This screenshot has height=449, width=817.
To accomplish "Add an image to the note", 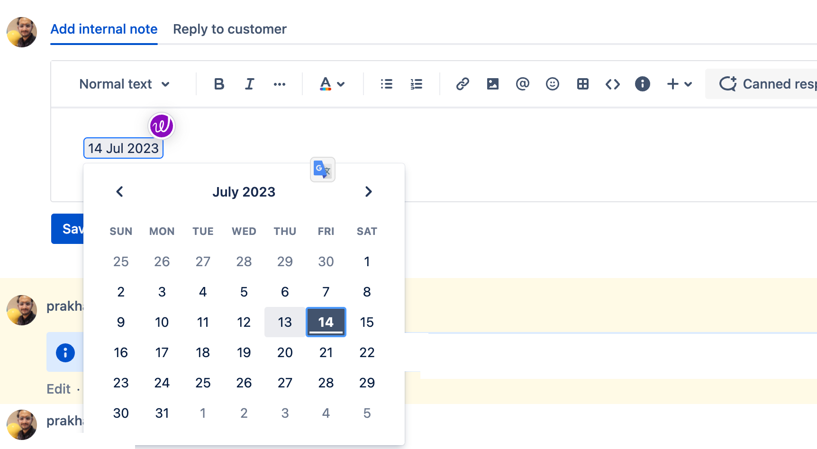I will [493, 84].
